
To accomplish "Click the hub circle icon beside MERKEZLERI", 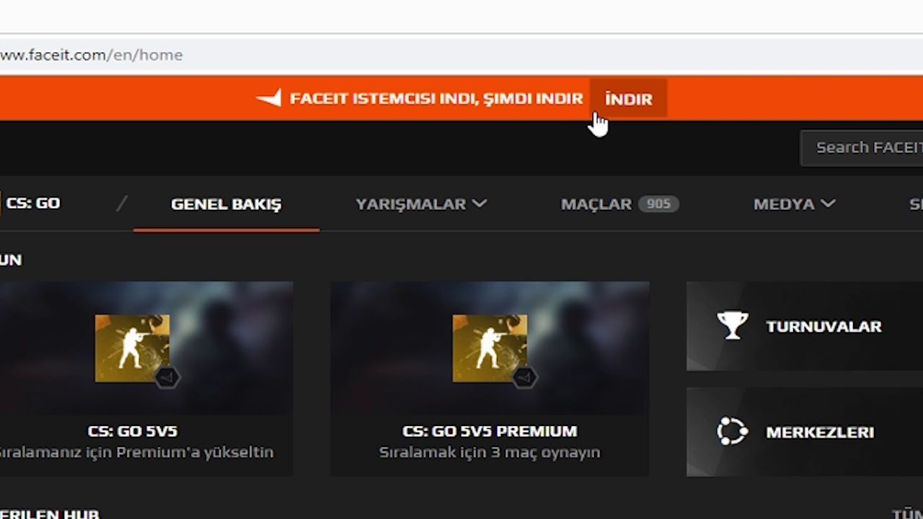I will point(733,432).
